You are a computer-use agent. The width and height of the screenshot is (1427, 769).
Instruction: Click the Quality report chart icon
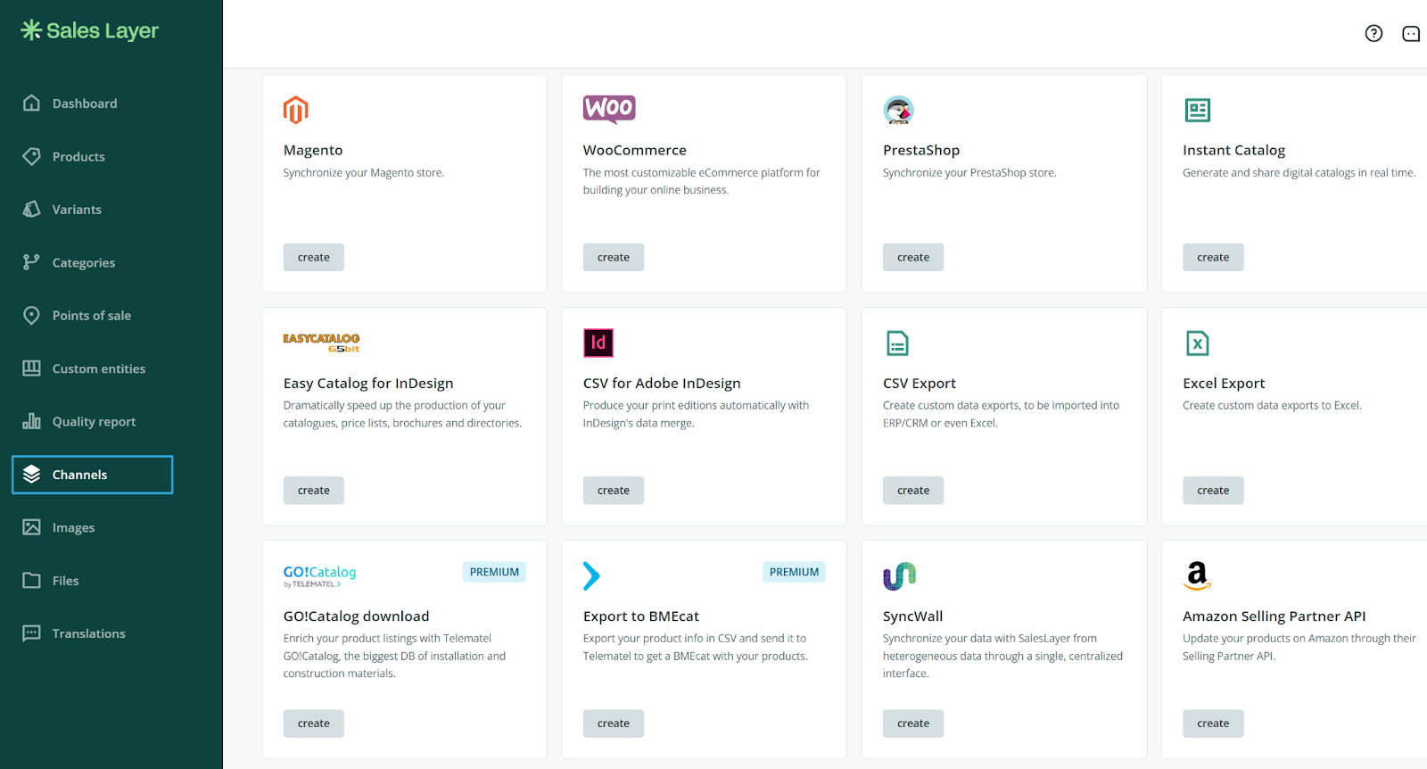pyautogui.click(x=31, y=421)
